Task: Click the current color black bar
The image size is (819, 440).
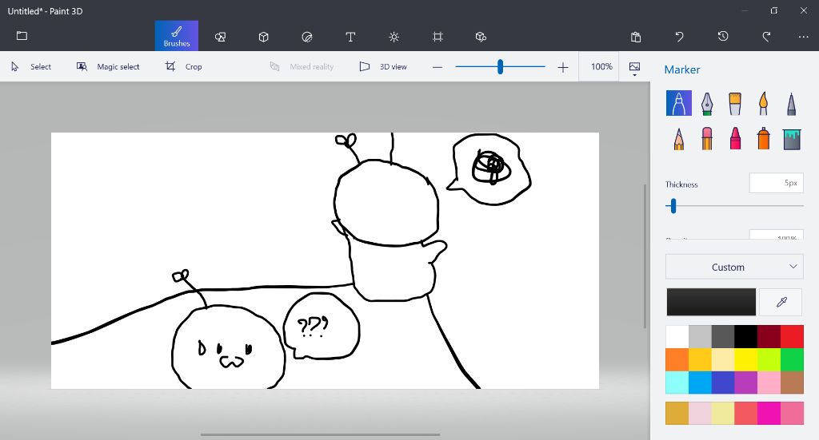Action: (x=711, y=302)
